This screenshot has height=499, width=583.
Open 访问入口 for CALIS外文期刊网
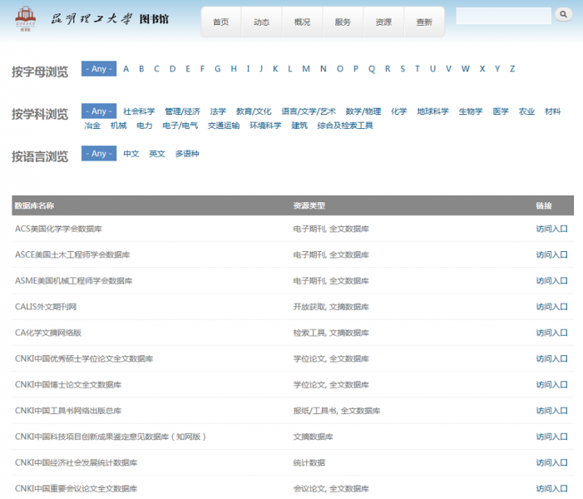pyautogui.click(x=551, y=307)
